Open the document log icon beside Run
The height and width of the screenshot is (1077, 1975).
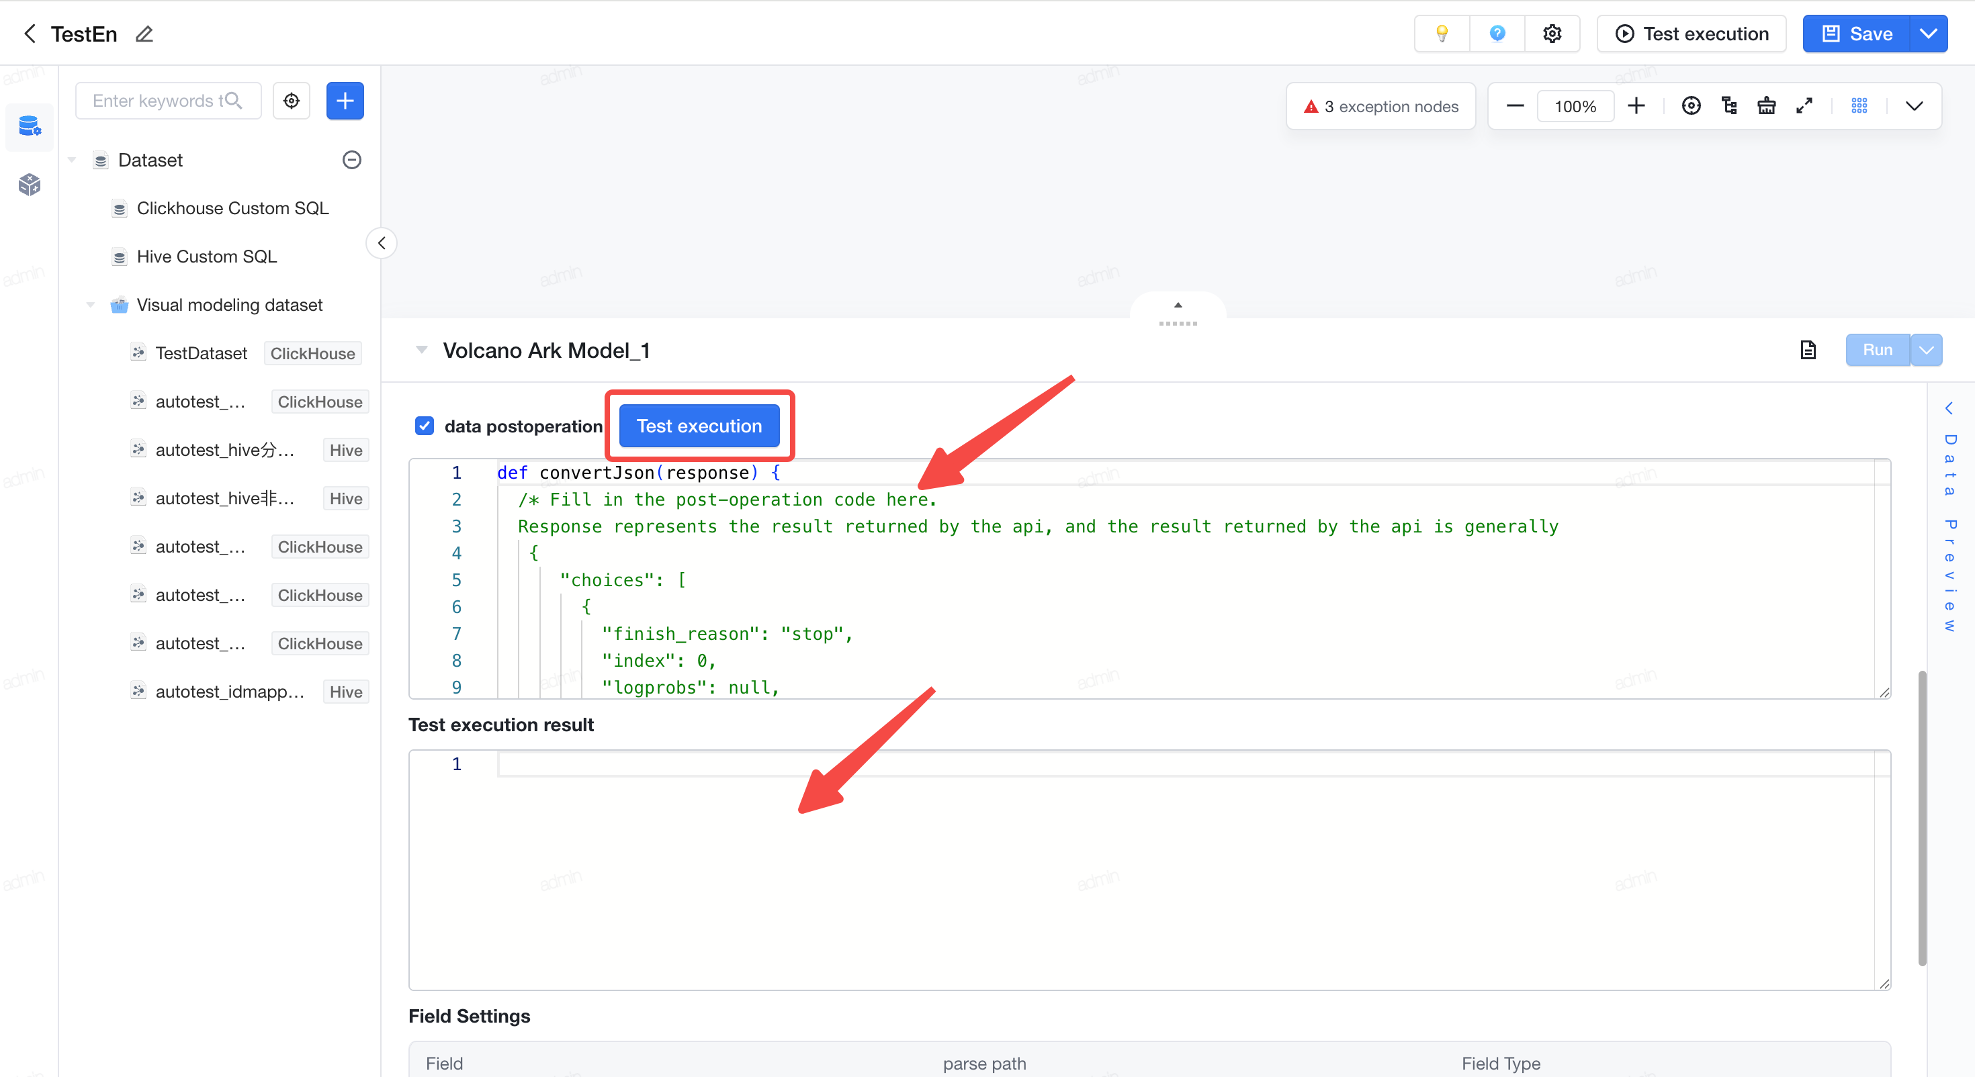pos(1808,350)
